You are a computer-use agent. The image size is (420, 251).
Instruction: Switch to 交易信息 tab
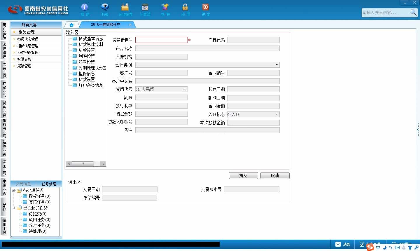[x=23, y=184]
